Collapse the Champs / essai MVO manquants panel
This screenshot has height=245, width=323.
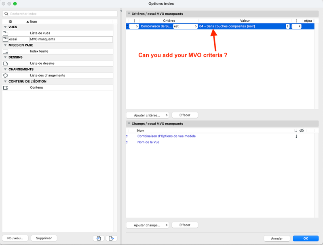coord(129,124)
